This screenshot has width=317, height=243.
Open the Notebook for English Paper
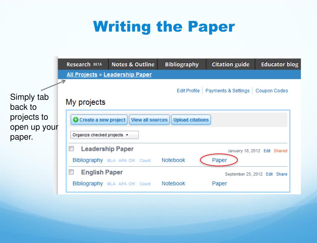[173, 183]
